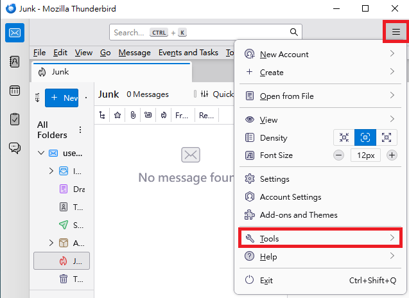Open the Mail space in the sidebar

pyautogui.click(x=15, y=33)
